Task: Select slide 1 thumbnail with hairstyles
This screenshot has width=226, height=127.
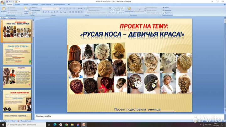Action: (x=17, y=31)
